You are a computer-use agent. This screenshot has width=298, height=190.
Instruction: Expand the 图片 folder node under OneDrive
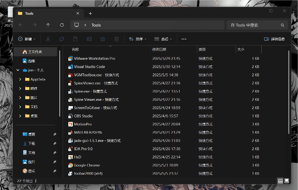(20, 97)
